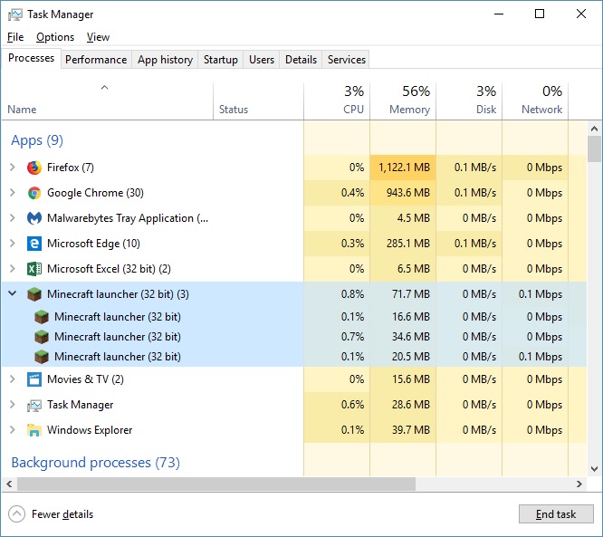Open the Startup tab
Viewport: 603px width, 537px height.
(220, 60)
